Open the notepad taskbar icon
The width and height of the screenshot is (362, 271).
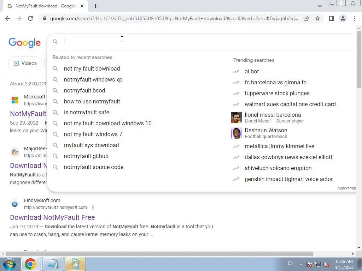(53, 264)
